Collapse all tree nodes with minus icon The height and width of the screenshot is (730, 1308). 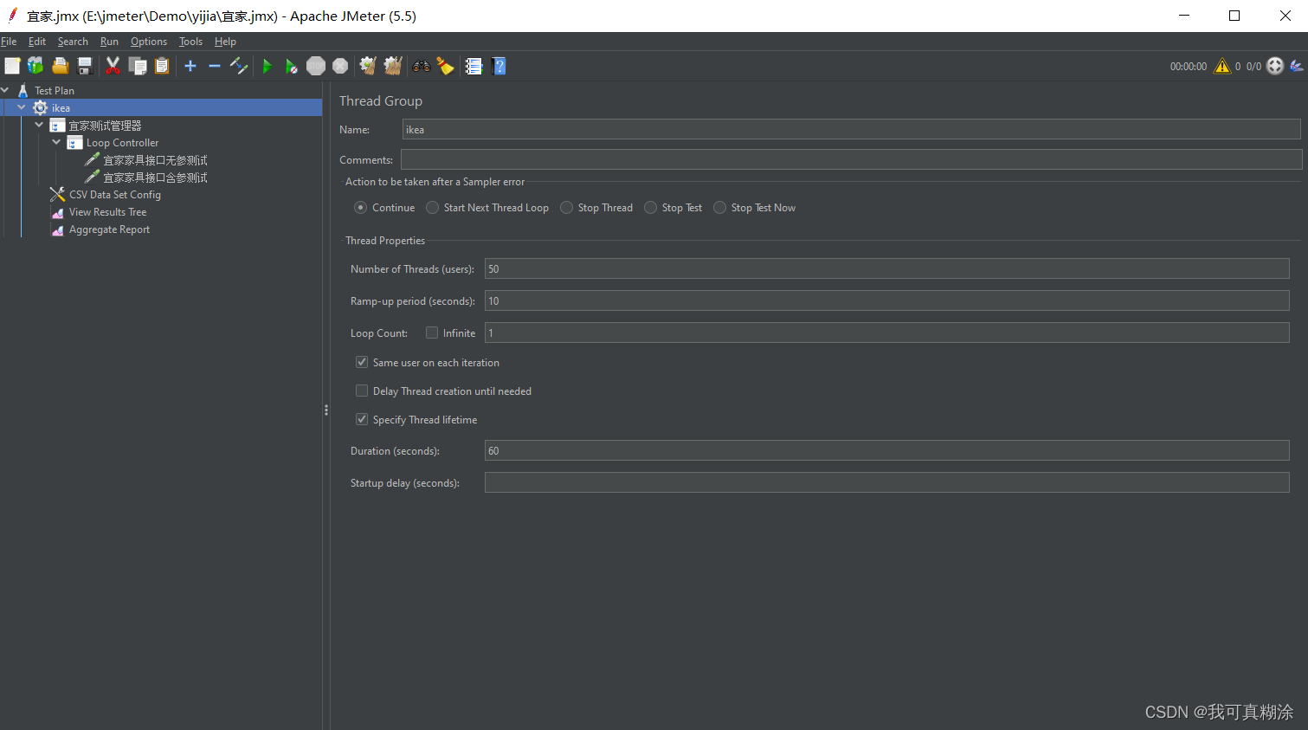tap(215, 66)
